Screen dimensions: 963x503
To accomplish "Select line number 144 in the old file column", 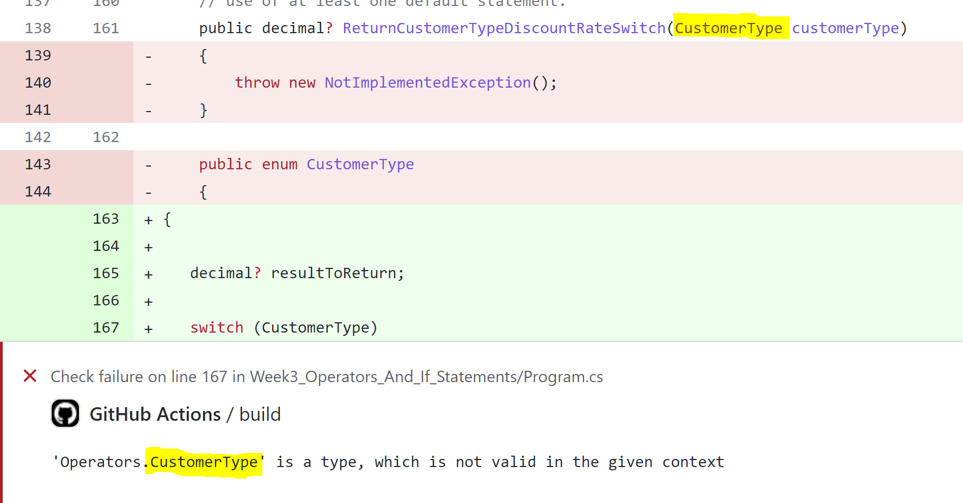I will click(x=37, y=191).
